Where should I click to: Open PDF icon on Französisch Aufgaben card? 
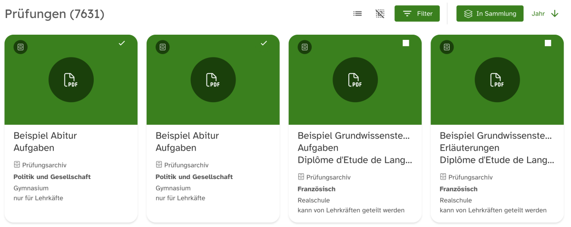click(x=355, y=80)
